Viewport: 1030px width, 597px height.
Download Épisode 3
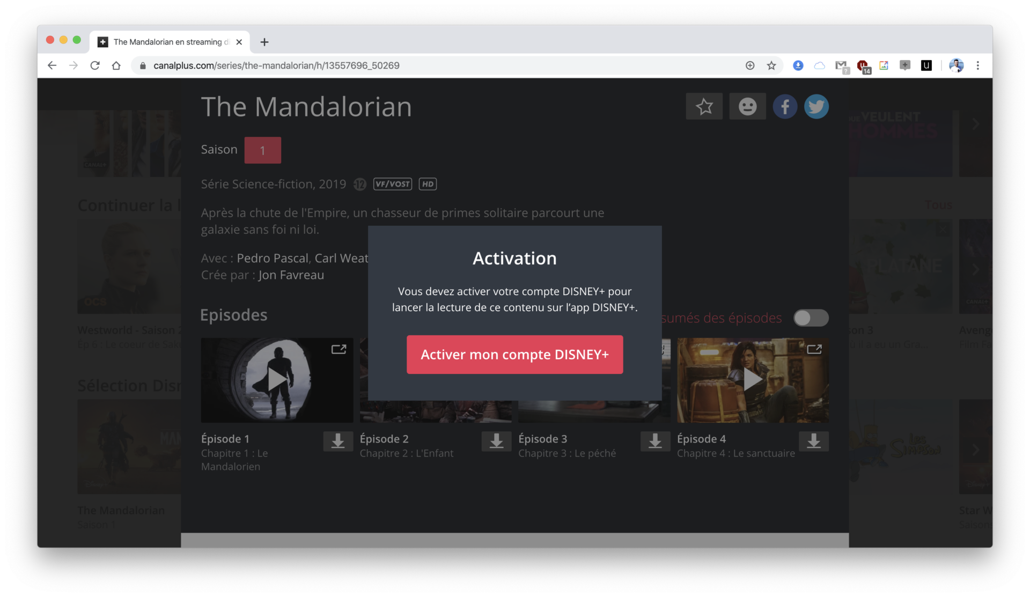655,441
